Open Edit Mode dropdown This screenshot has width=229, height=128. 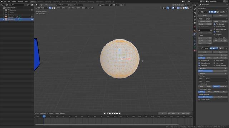coord(42,8)
